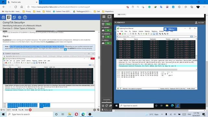Open the blue Menu dropdown over Wireshark
The image size is (208, 117).
tap(170, 29)
